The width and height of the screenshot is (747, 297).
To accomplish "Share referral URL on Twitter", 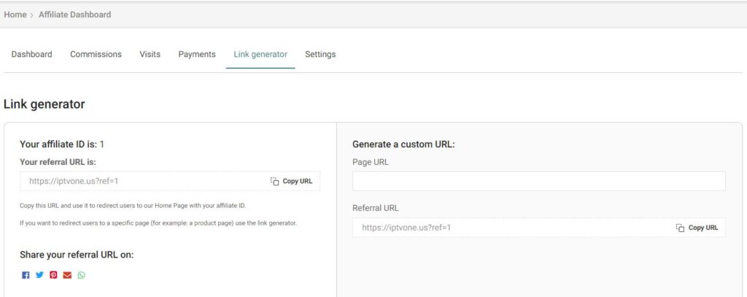I will (39, 274).
